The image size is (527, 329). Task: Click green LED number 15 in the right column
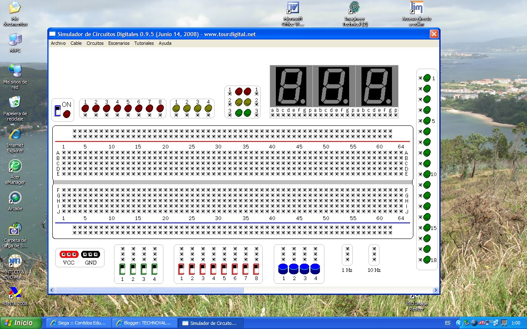[x=427, y=227]
